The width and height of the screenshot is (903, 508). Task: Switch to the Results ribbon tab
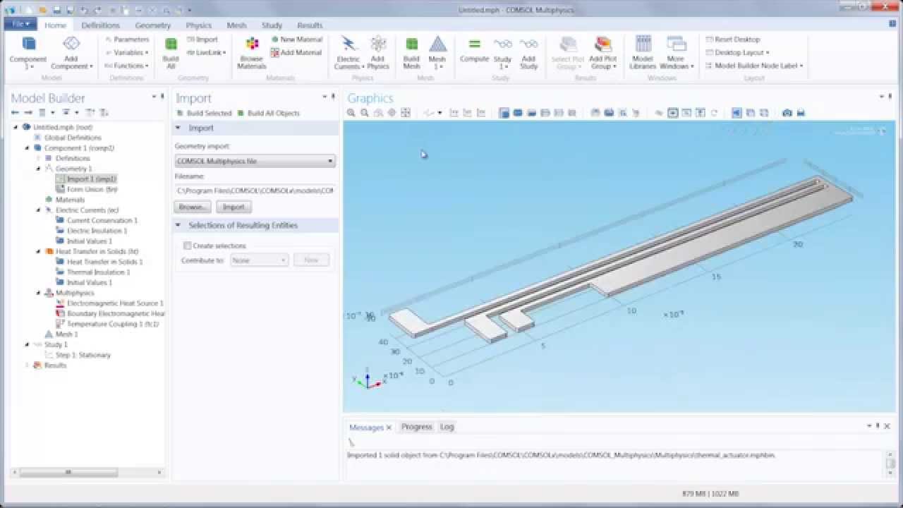coord(310,25)
